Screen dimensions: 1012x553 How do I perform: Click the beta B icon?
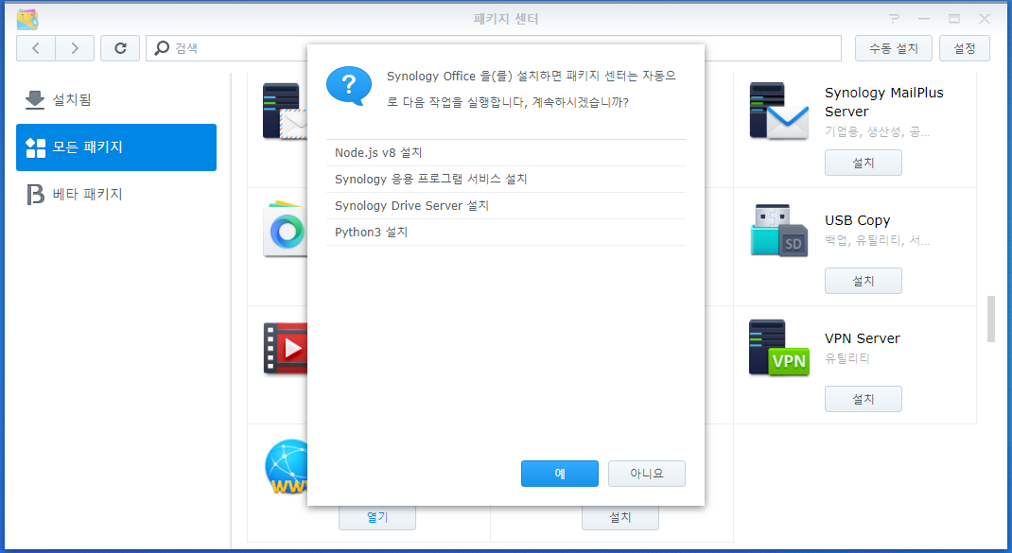click(36, 194)
